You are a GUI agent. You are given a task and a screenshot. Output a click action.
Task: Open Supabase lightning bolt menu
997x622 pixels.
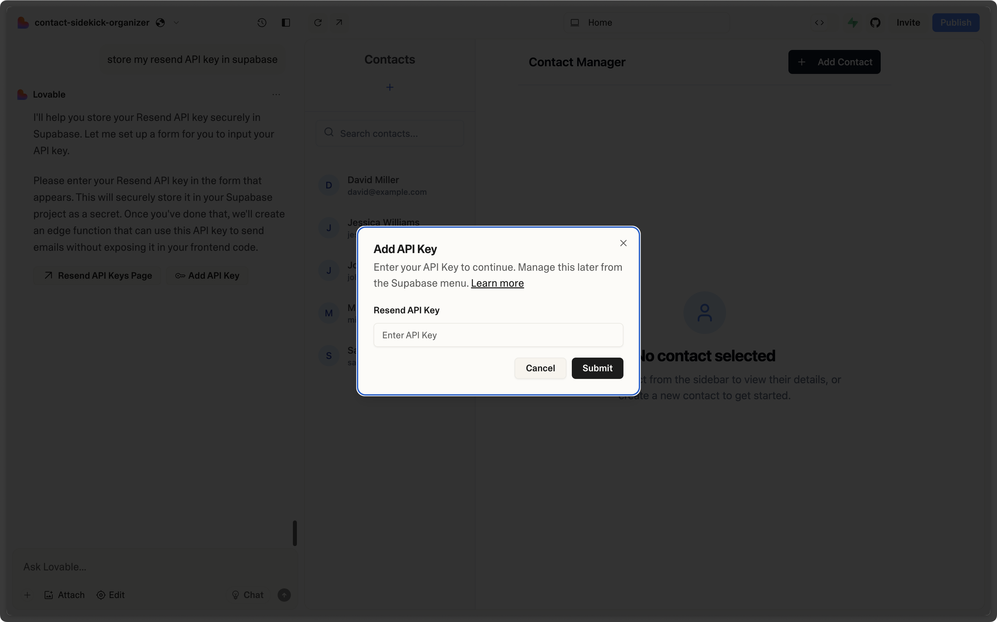click(852, 23)
